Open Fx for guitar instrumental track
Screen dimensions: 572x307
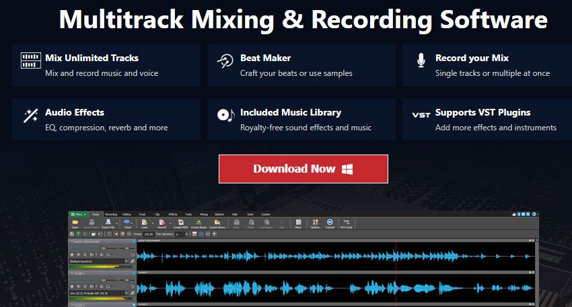[x=92, y=255]
